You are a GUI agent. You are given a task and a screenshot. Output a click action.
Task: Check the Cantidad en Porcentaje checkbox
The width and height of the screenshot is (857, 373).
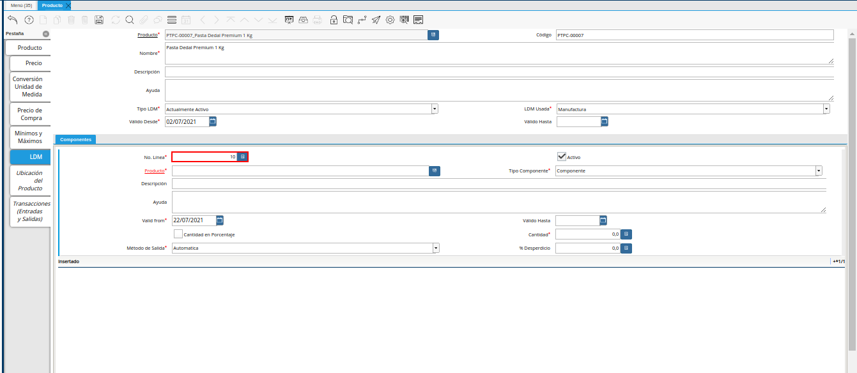[x=178, y=234]
